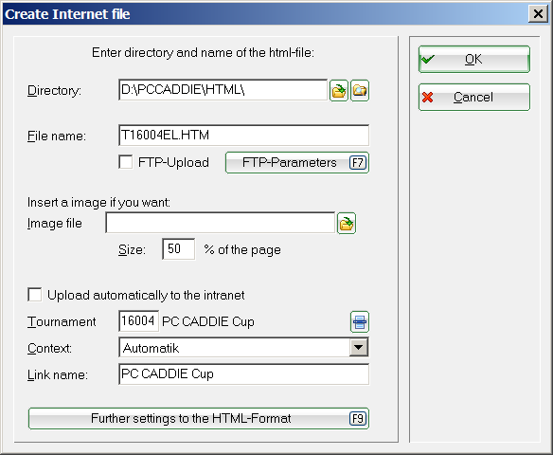Open Further settings to the HTML-Format
This screenshot has height=455, width=553.
click(199, 419)
